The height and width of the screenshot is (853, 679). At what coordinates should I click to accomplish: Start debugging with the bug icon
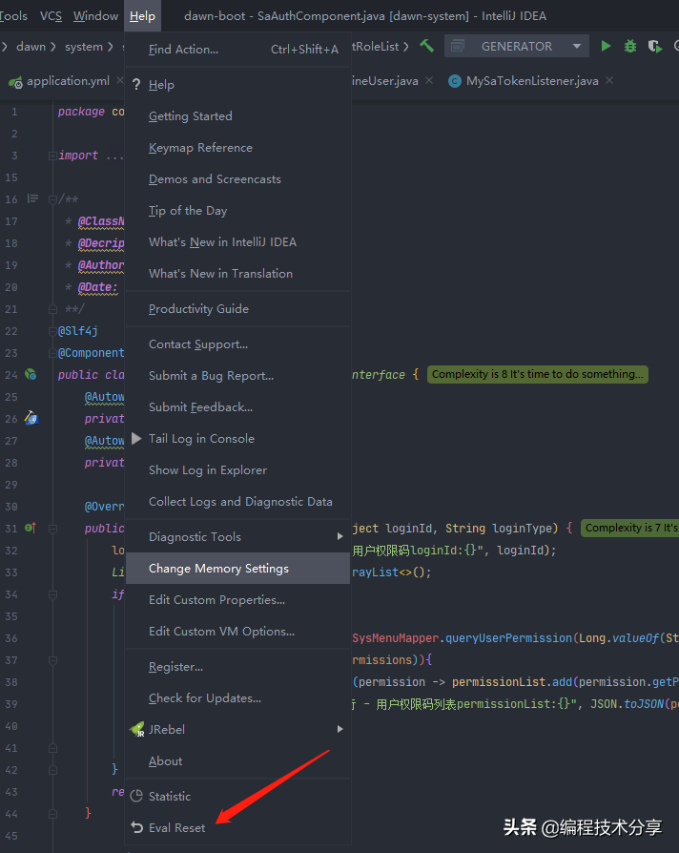(x=629, y=46)
